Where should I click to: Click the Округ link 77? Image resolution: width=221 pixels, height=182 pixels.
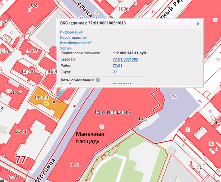(115, 72)
